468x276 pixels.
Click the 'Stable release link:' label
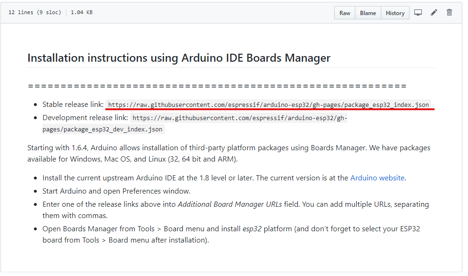(73, 105)
